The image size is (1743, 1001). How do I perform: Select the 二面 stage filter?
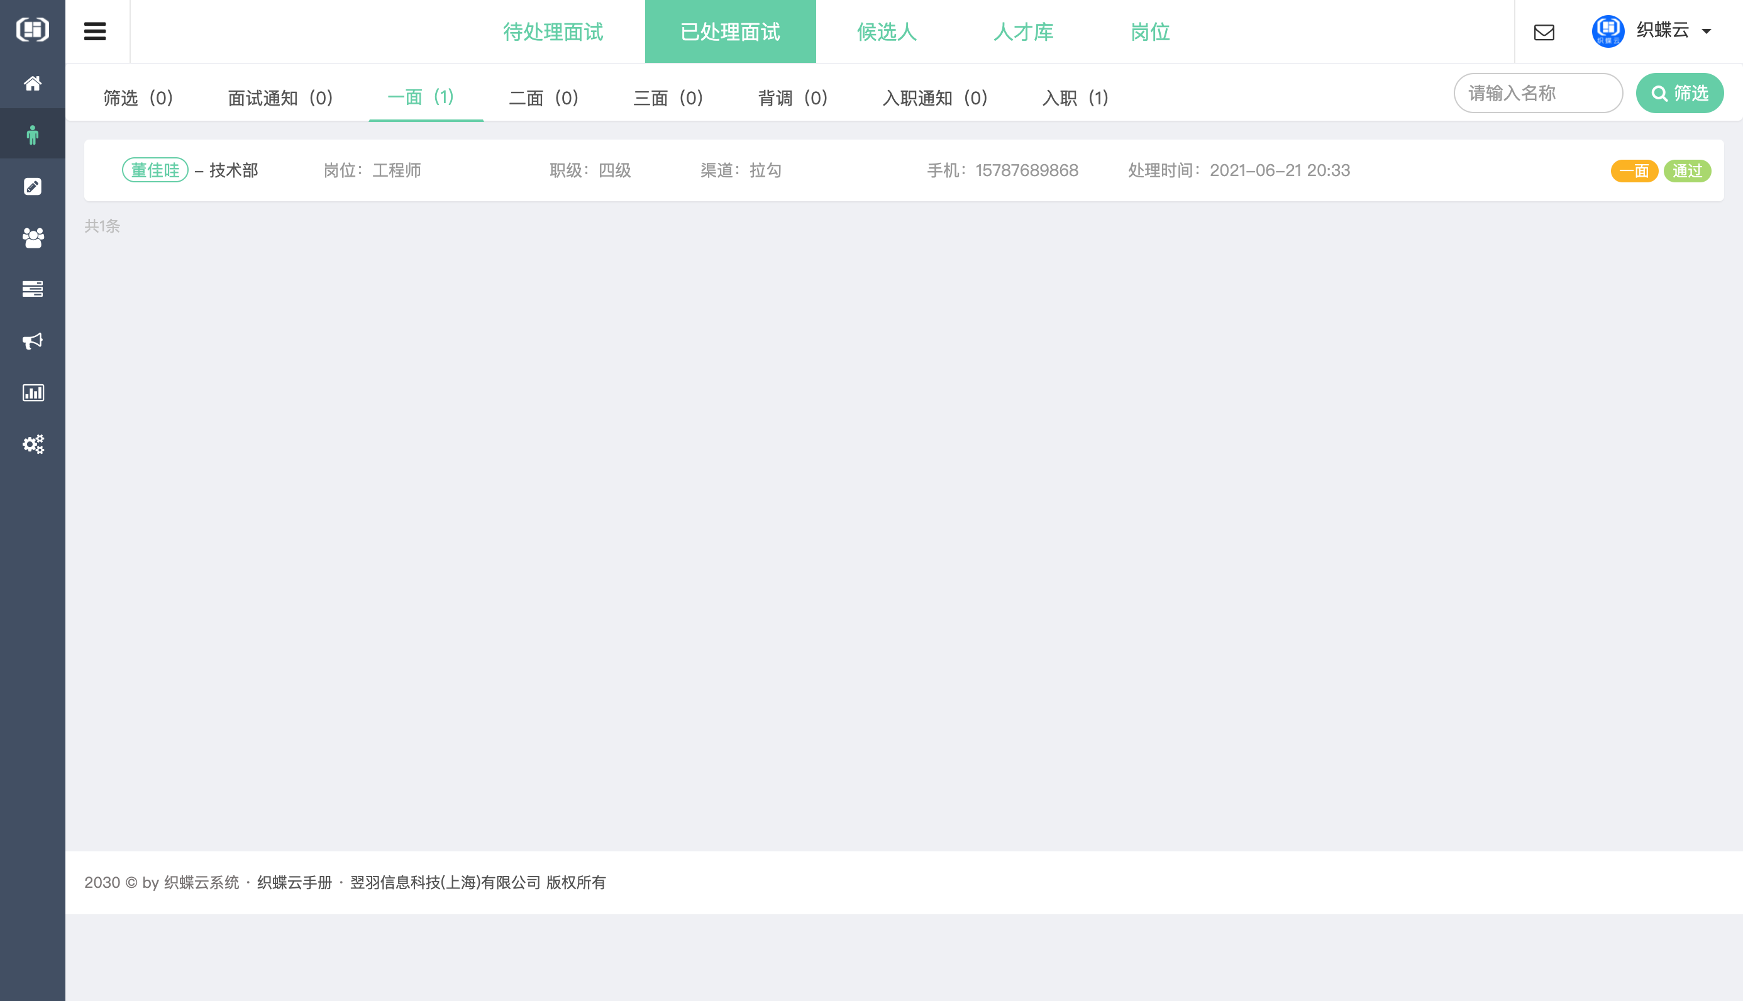543,97
